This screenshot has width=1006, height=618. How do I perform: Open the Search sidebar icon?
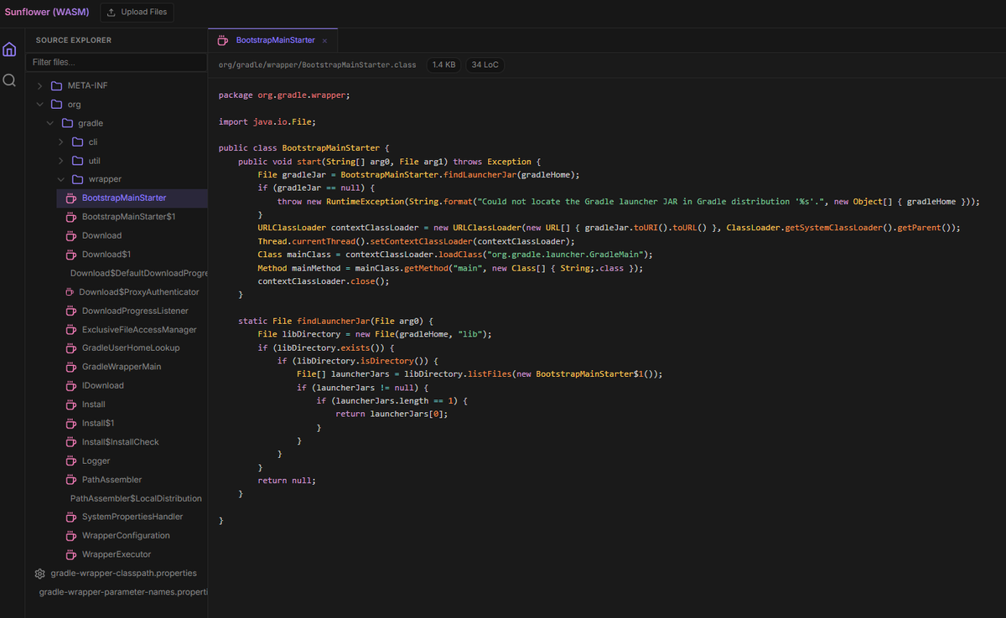point(10,80)
